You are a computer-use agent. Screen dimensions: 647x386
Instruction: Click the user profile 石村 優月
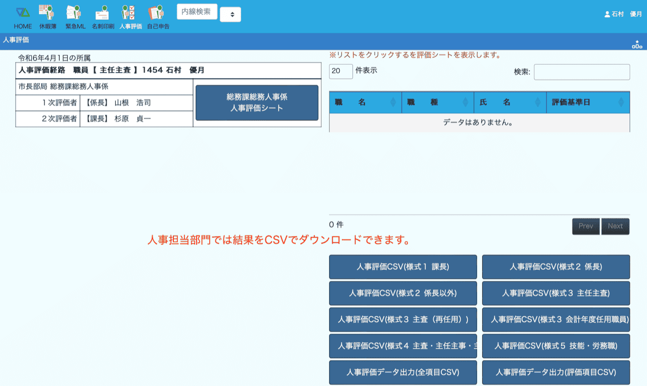point(623,14)
